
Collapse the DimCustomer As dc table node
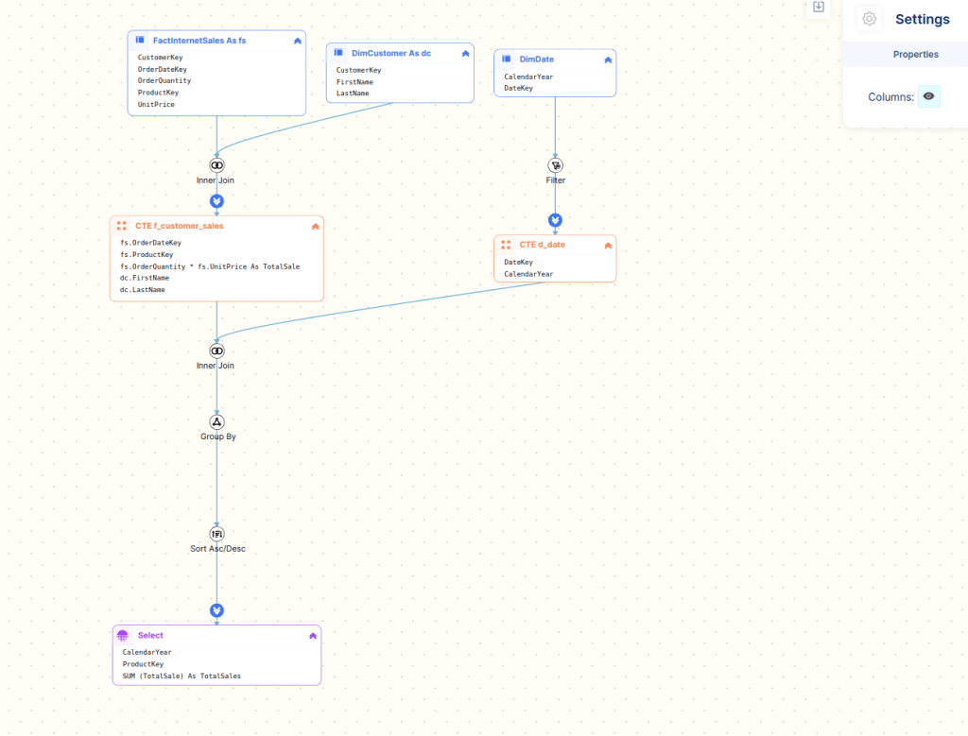tap(465, 54)
